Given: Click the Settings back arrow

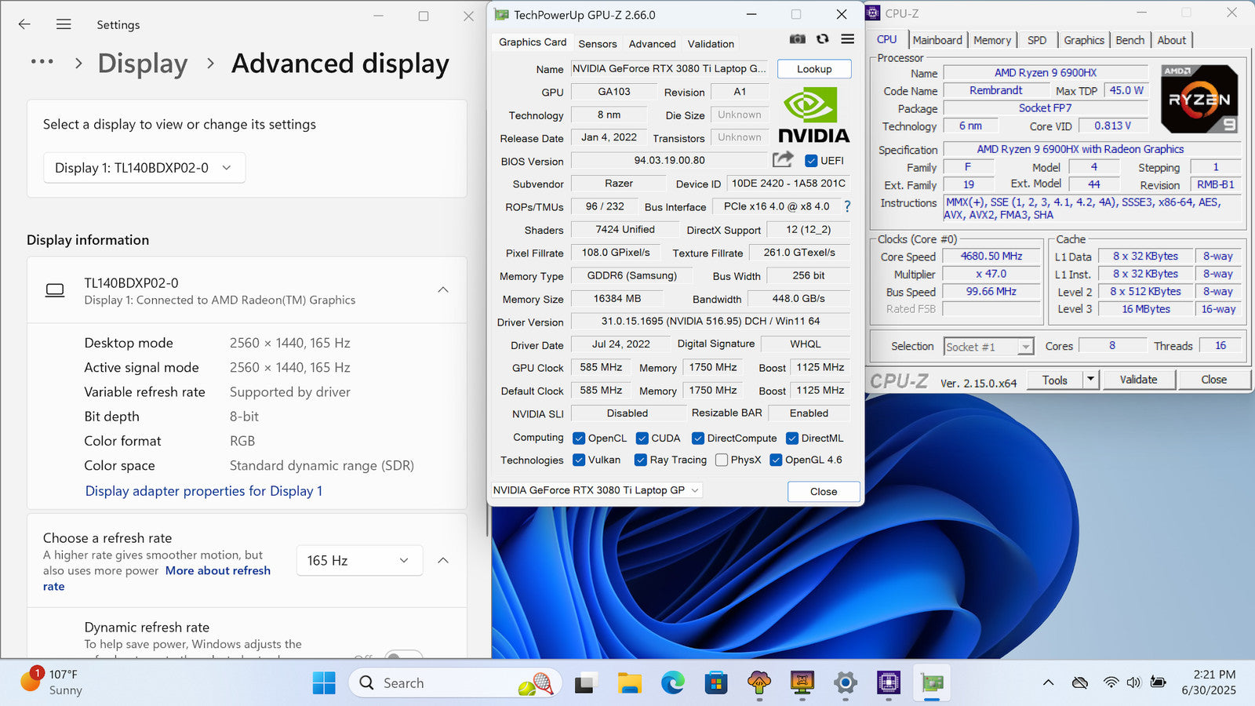Looking at the screenshot, I should coord(24,24).
